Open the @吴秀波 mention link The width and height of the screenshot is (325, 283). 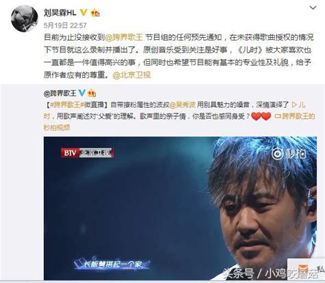point(182,105)
